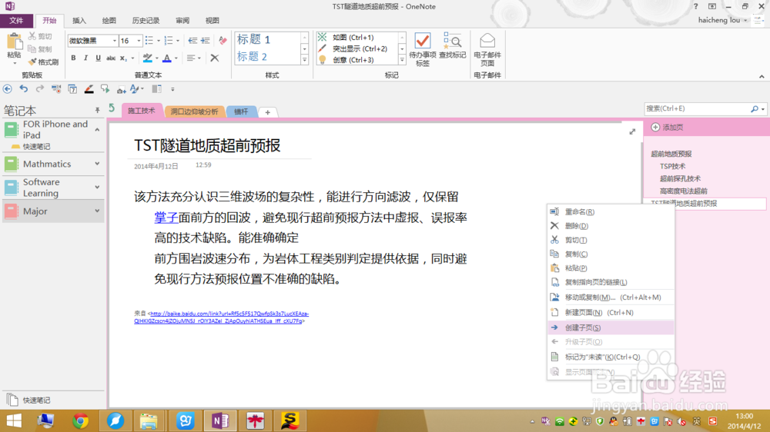The height and width of the screenshot is (432, 770).
Task: Switch to the 审阅 ribbon tab
Action: [182, 21]
